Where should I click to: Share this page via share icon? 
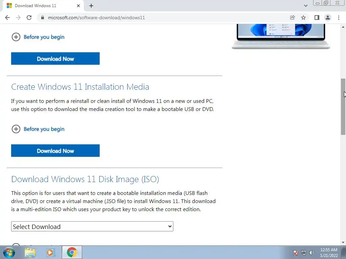tap(292, 18)
